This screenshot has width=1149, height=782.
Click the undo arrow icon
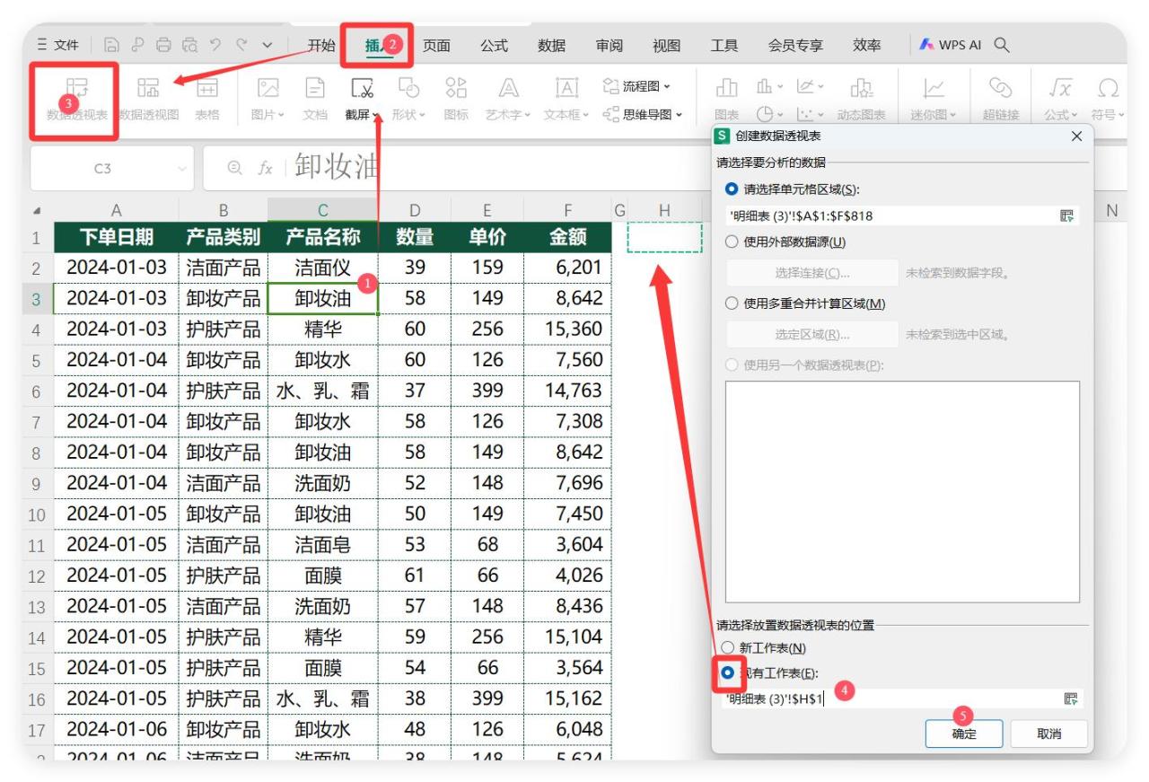pos(215,45)
